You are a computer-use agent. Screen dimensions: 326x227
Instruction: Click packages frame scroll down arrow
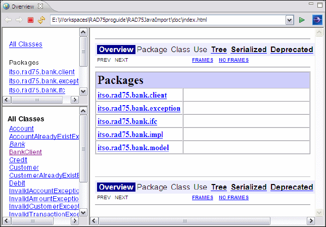(x=83, y=92)
